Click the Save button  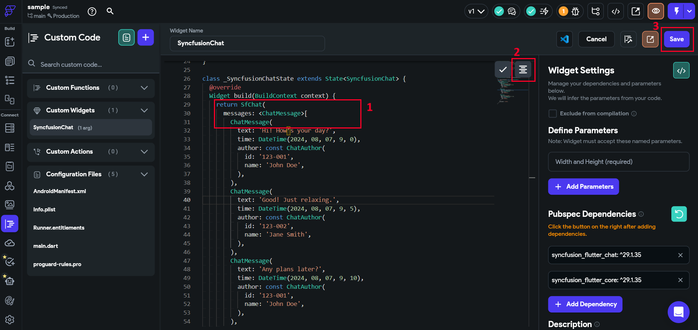point(676,39)
